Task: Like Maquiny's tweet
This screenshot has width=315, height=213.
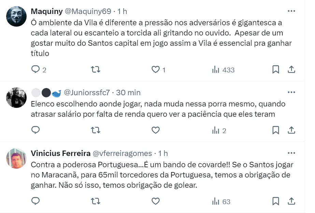Action: pyautogui.click(x=156, y=70)
